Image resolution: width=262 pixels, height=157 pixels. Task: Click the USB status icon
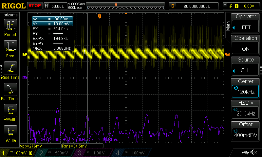pyautogui.click(x=245, y=152)
